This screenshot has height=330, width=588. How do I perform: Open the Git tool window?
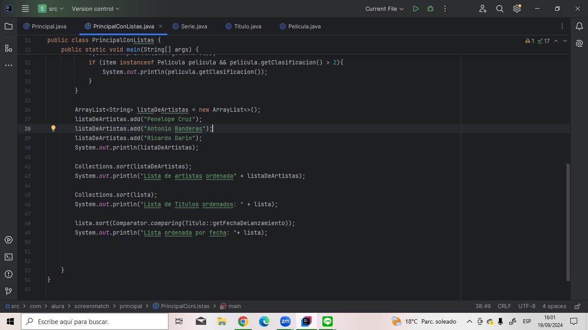(x=9, y=291)
